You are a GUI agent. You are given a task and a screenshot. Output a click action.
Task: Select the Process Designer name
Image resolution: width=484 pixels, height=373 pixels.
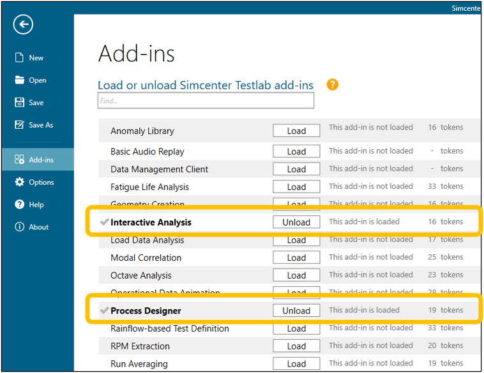coord(146,311)
